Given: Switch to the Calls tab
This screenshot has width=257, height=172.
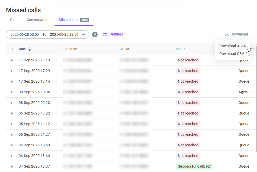Looking at the screenshot, I should click(14, 20).
